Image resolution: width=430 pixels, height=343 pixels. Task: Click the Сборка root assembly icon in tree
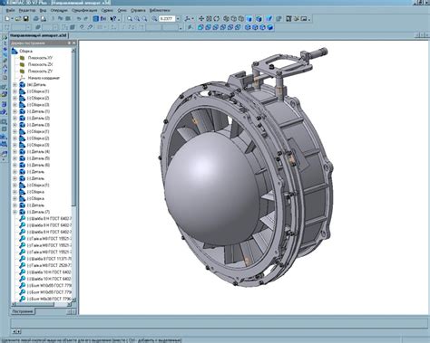[15, 51]
